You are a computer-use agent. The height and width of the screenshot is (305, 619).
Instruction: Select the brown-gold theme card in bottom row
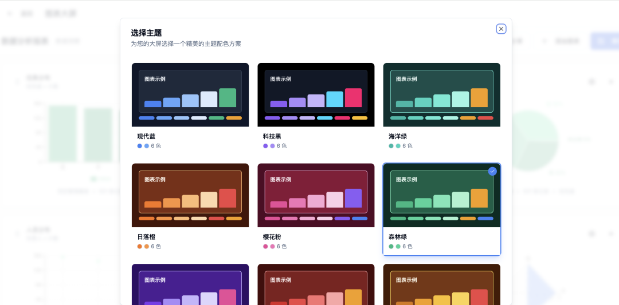click(442, 284)
